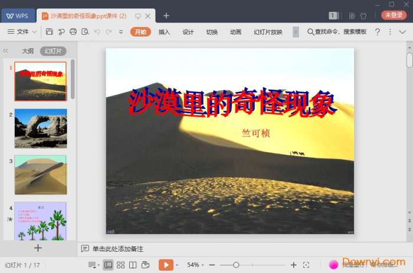The width and height of the screenshot is (413, 273).
Task: Expand the slideshow play options dropdown arrow
Action: tap(177, 265)
